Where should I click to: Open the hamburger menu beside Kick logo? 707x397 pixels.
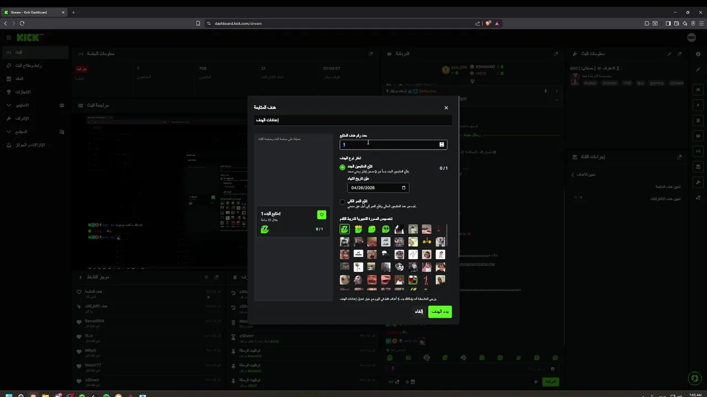(9, 37)
